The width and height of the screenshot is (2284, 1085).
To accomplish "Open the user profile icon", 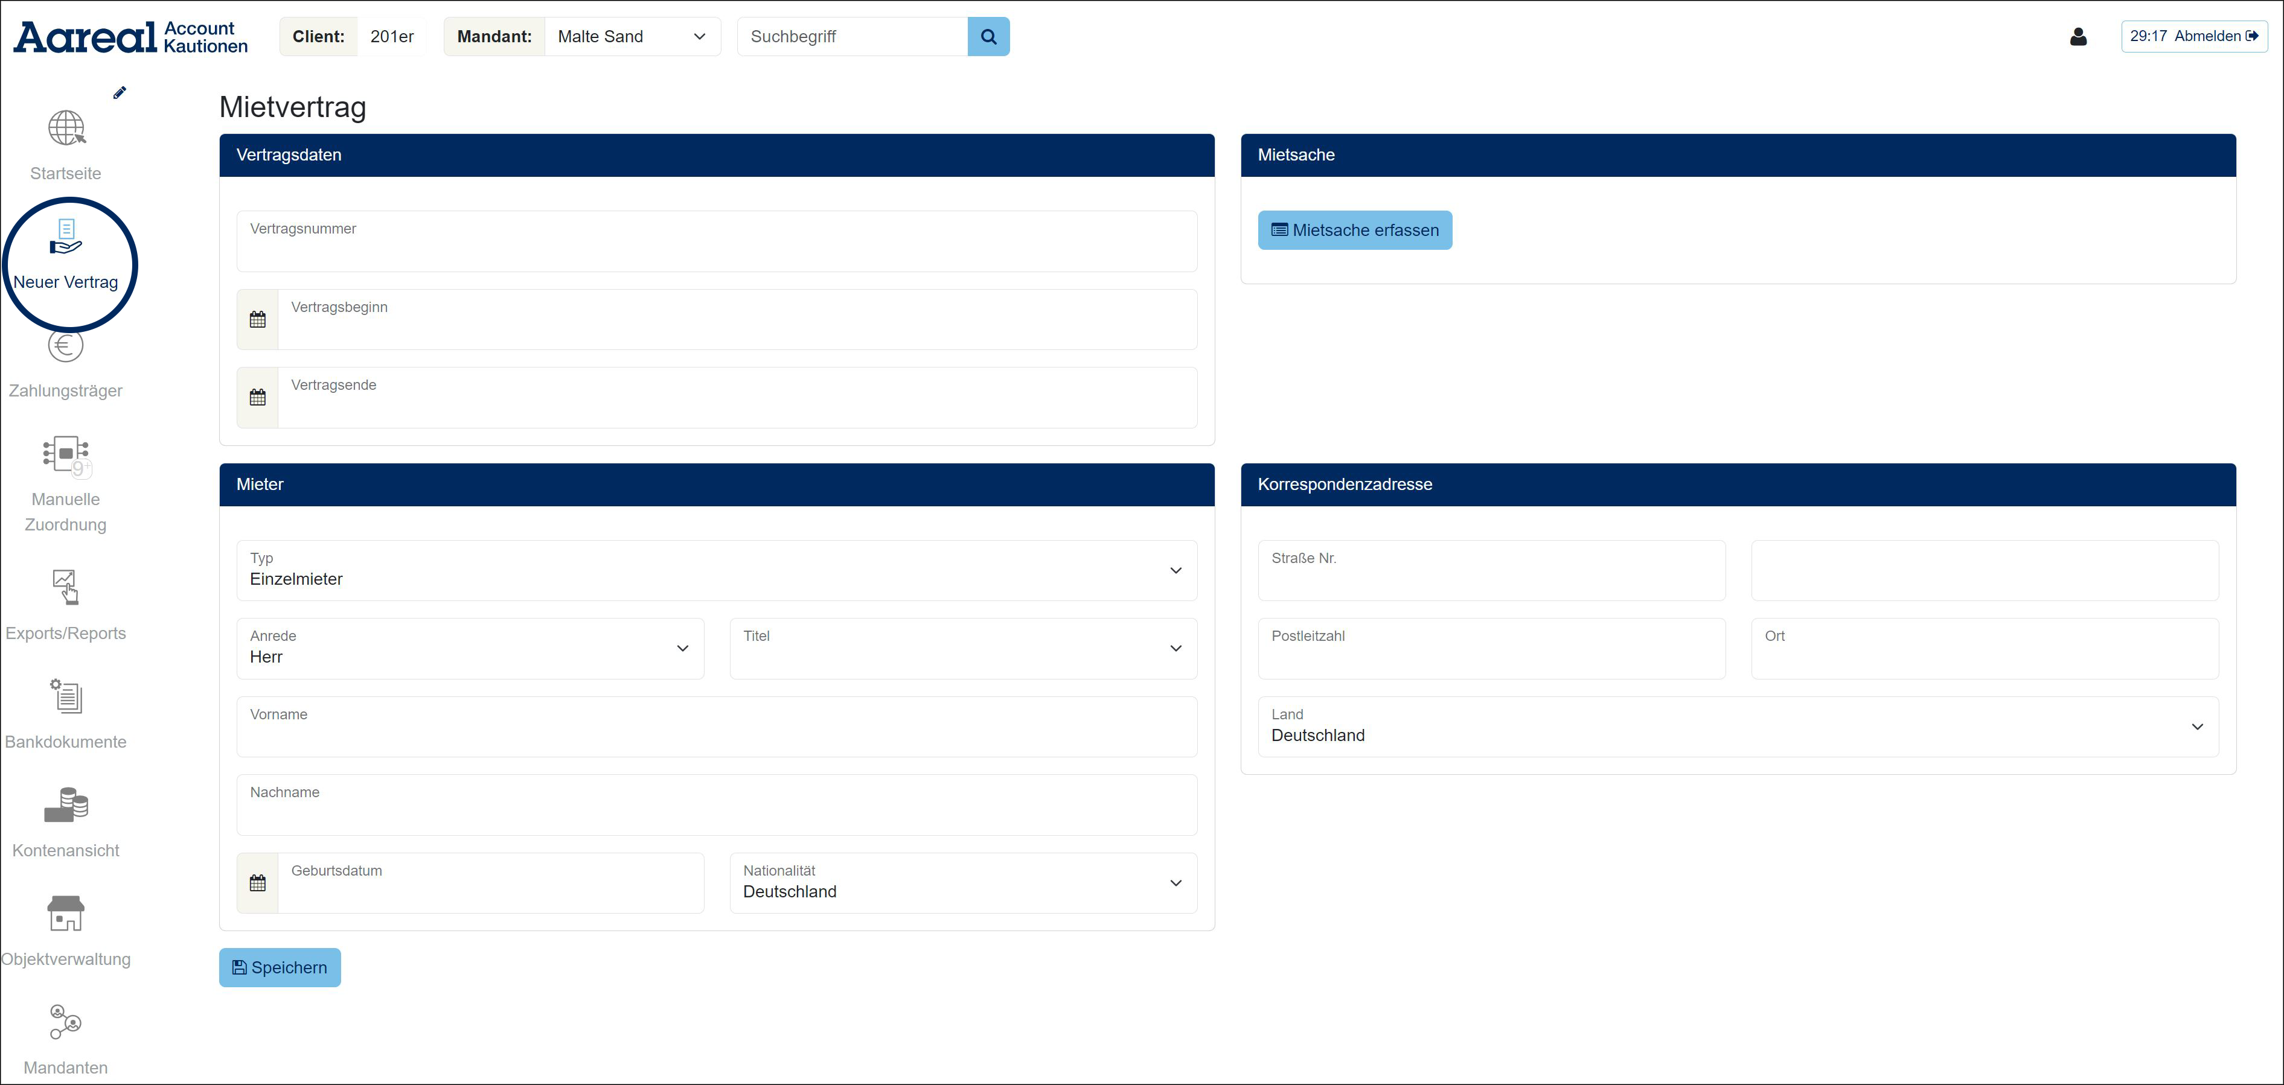I will [2078, 36].
